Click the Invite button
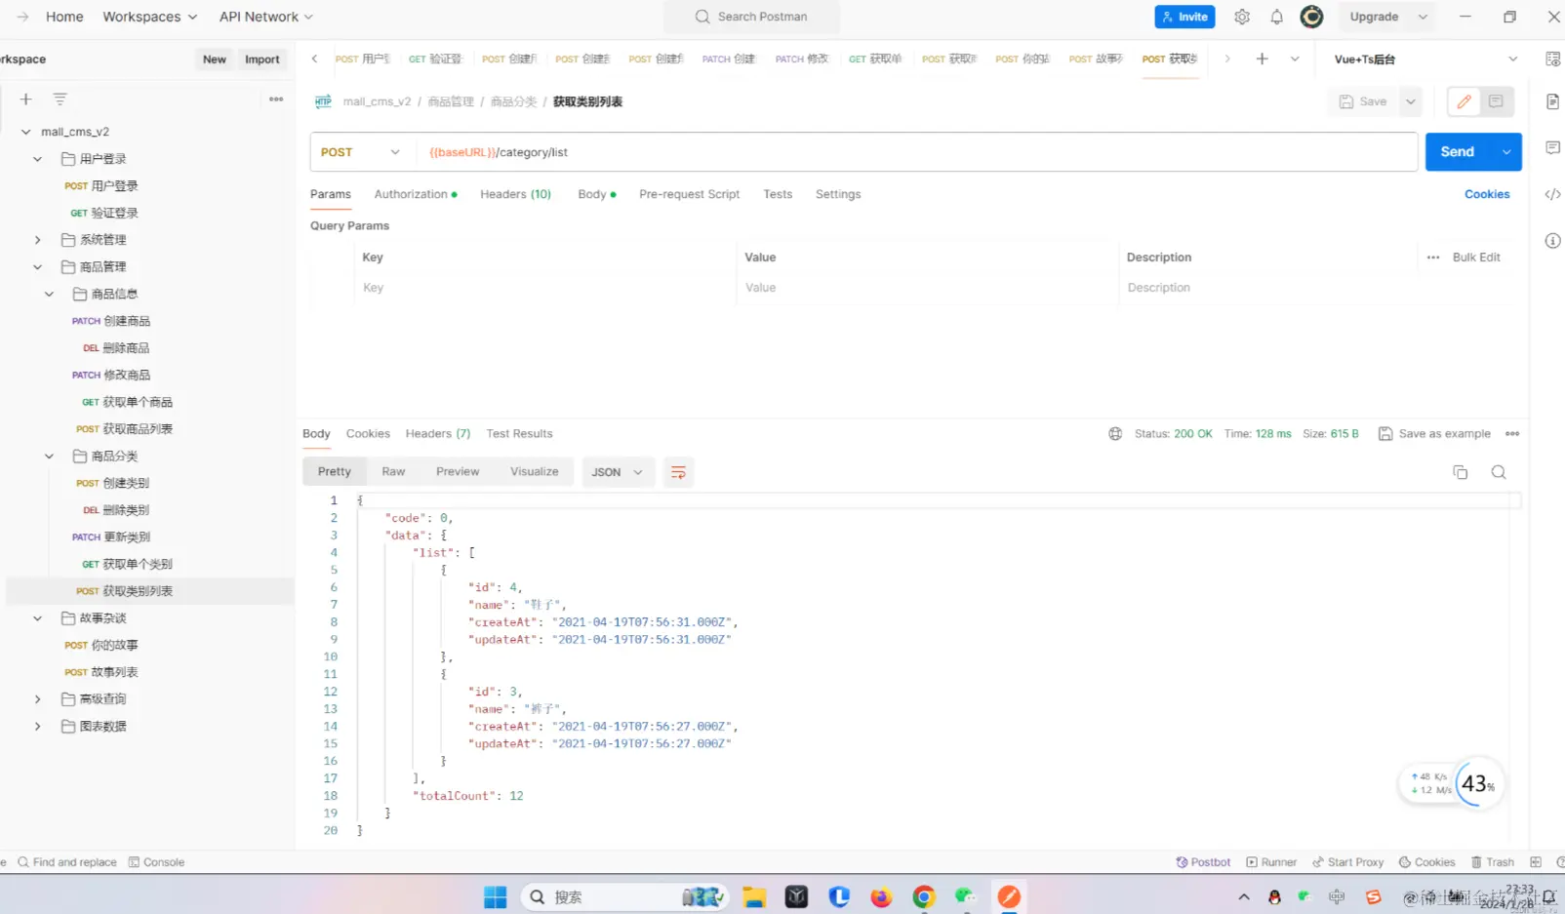 pyautogui.click(x=1184, y=17)
